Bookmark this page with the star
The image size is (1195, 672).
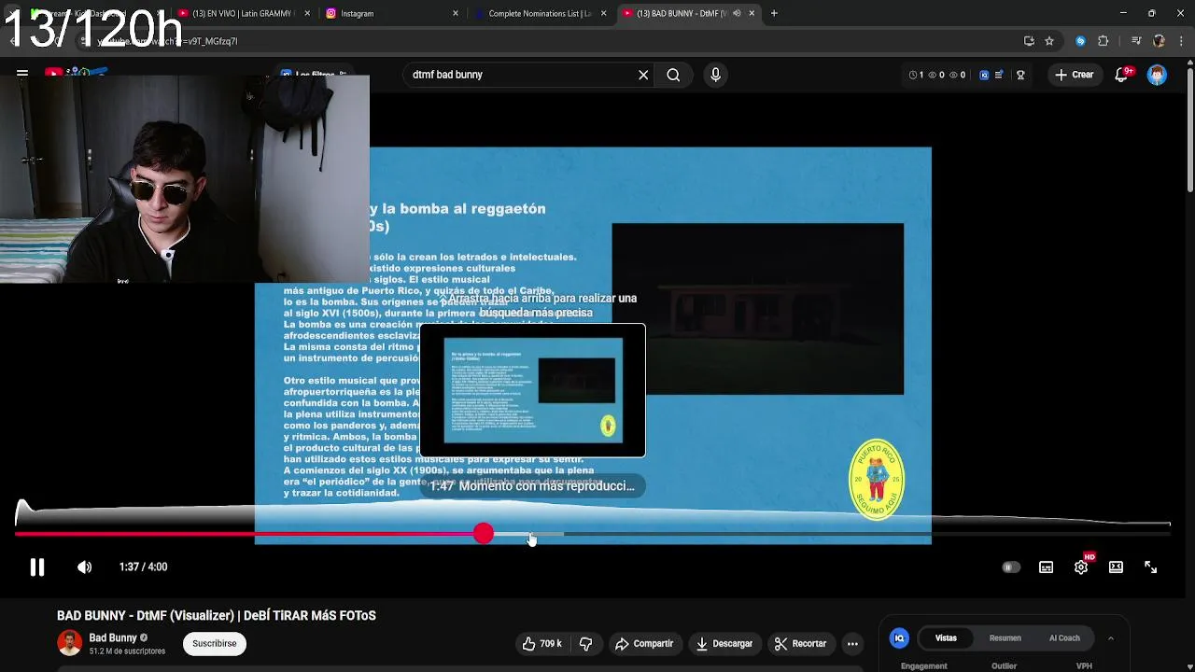click(x=1049, y=41)
